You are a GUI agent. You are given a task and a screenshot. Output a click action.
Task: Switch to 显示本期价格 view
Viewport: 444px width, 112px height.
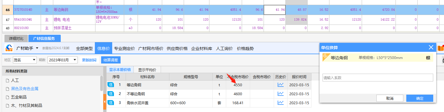[120, 70]
